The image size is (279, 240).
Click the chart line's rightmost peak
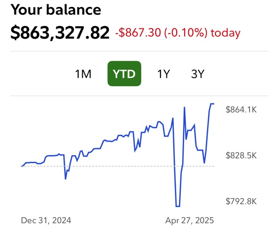tap(212, 104)
